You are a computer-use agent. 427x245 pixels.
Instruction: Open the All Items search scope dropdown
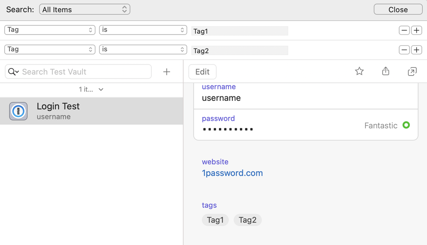coord(85,9)
